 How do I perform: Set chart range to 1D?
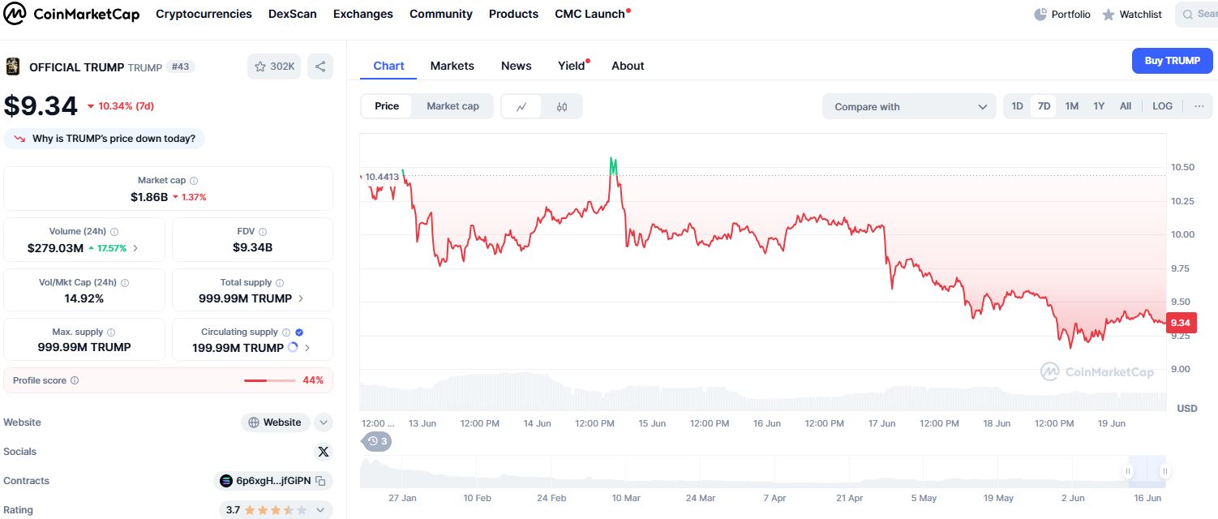pos(1017,106)
